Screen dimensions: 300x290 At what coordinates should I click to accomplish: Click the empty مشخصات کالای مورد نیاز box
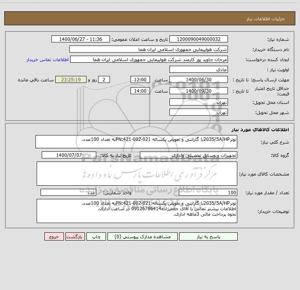[137, 174]
